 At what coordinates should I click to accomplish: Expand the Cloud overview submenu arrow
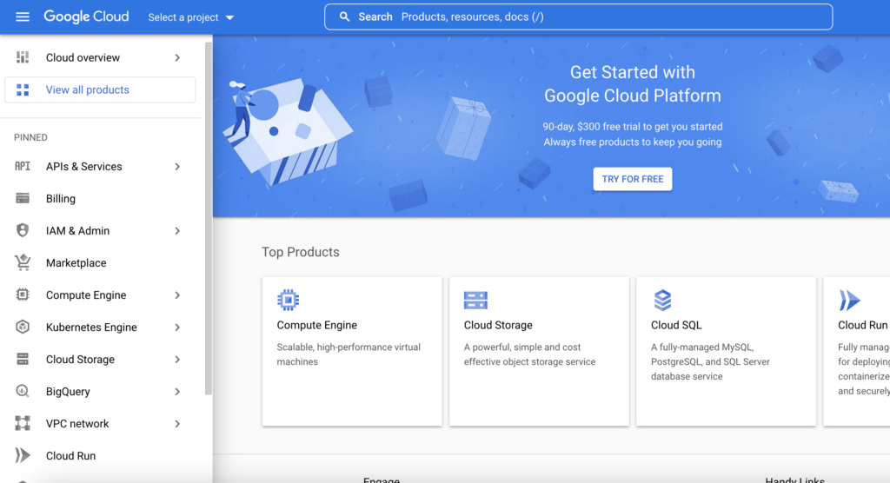(177, 58)
